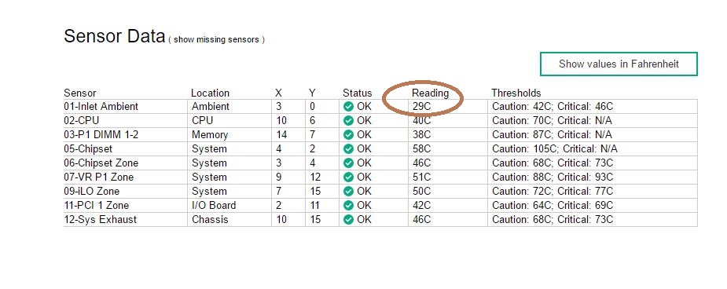
Task: Select the 12-Sys Exhaust sensor name
Action: [100, 220]
